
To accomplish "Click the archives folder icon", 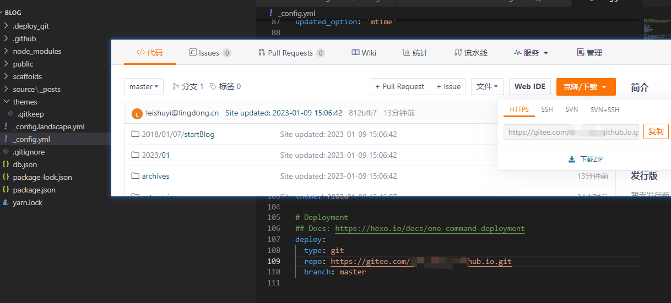I will coord(135,176).
